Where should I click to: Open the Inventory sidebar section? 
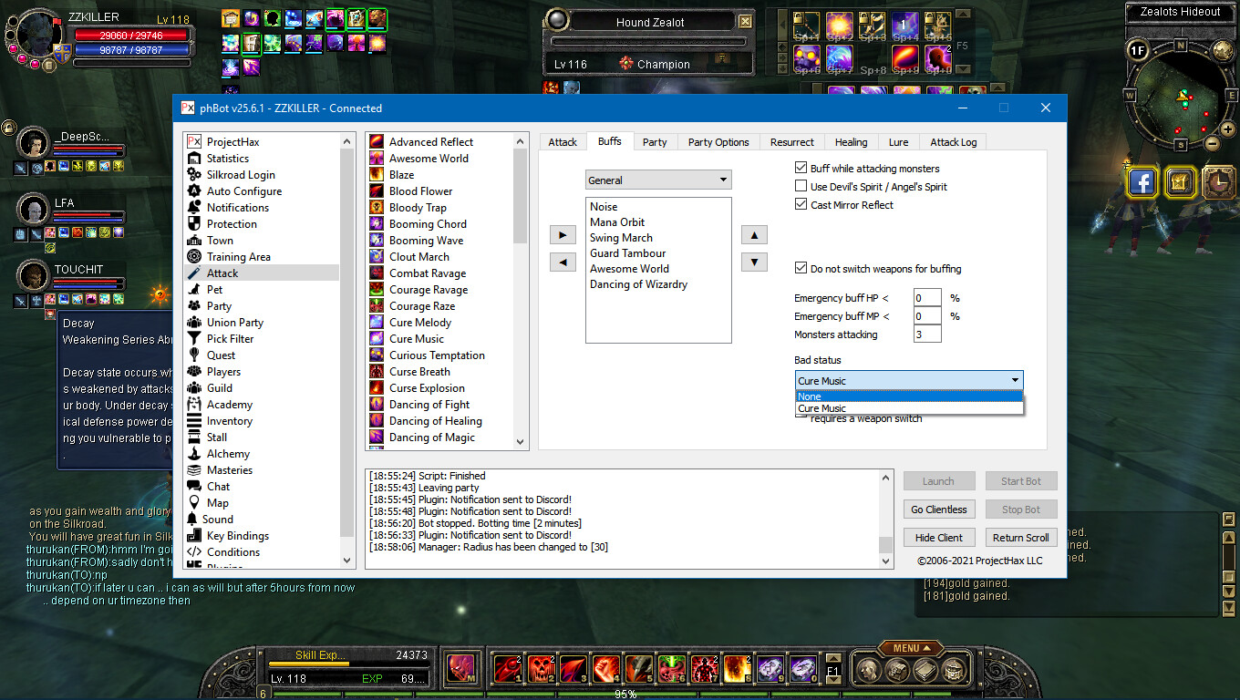coord(229,421)
